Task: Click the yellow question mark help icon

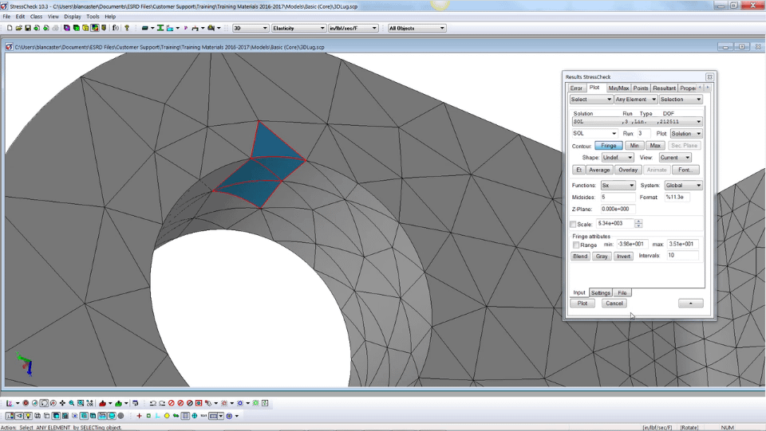Action: pos(126,28)
